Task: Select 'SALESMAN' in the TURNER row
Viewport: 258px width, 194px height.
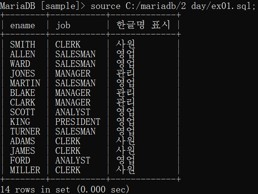Action: click(x=75, y=131)
